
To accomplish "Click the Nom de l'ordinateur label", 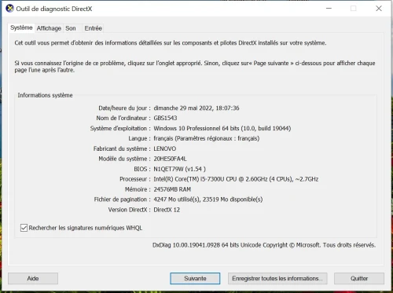I will (123, 118).
